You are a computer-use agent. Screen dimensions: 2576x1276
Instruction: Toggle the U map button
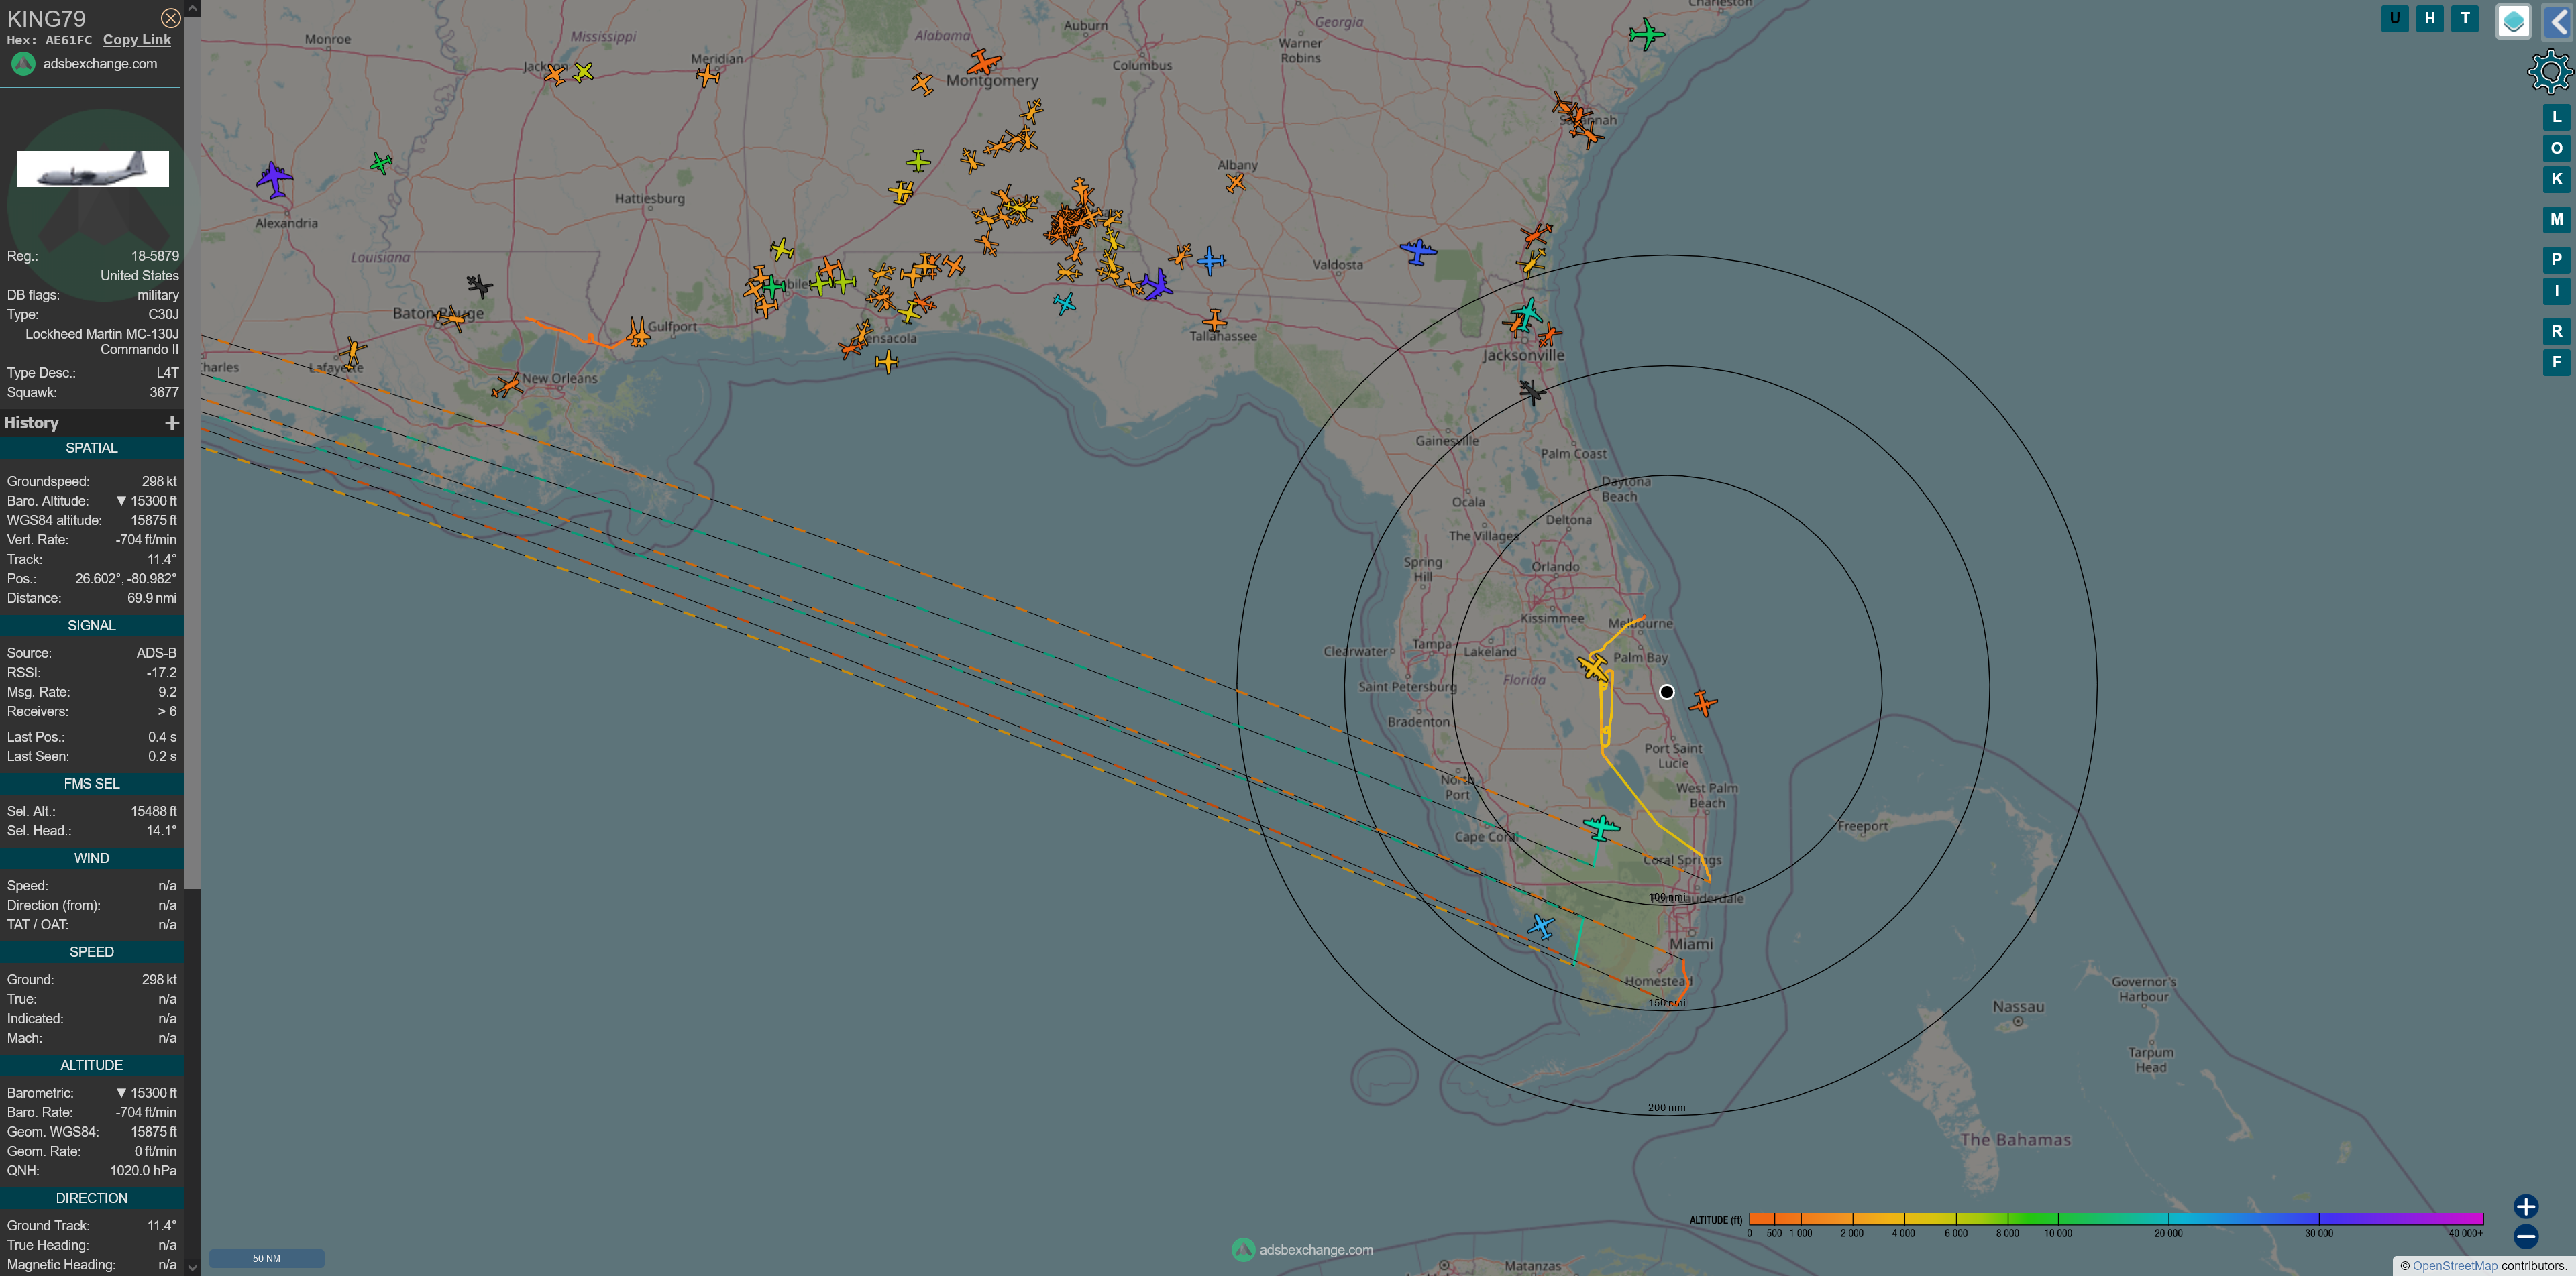click(2395, 18)
